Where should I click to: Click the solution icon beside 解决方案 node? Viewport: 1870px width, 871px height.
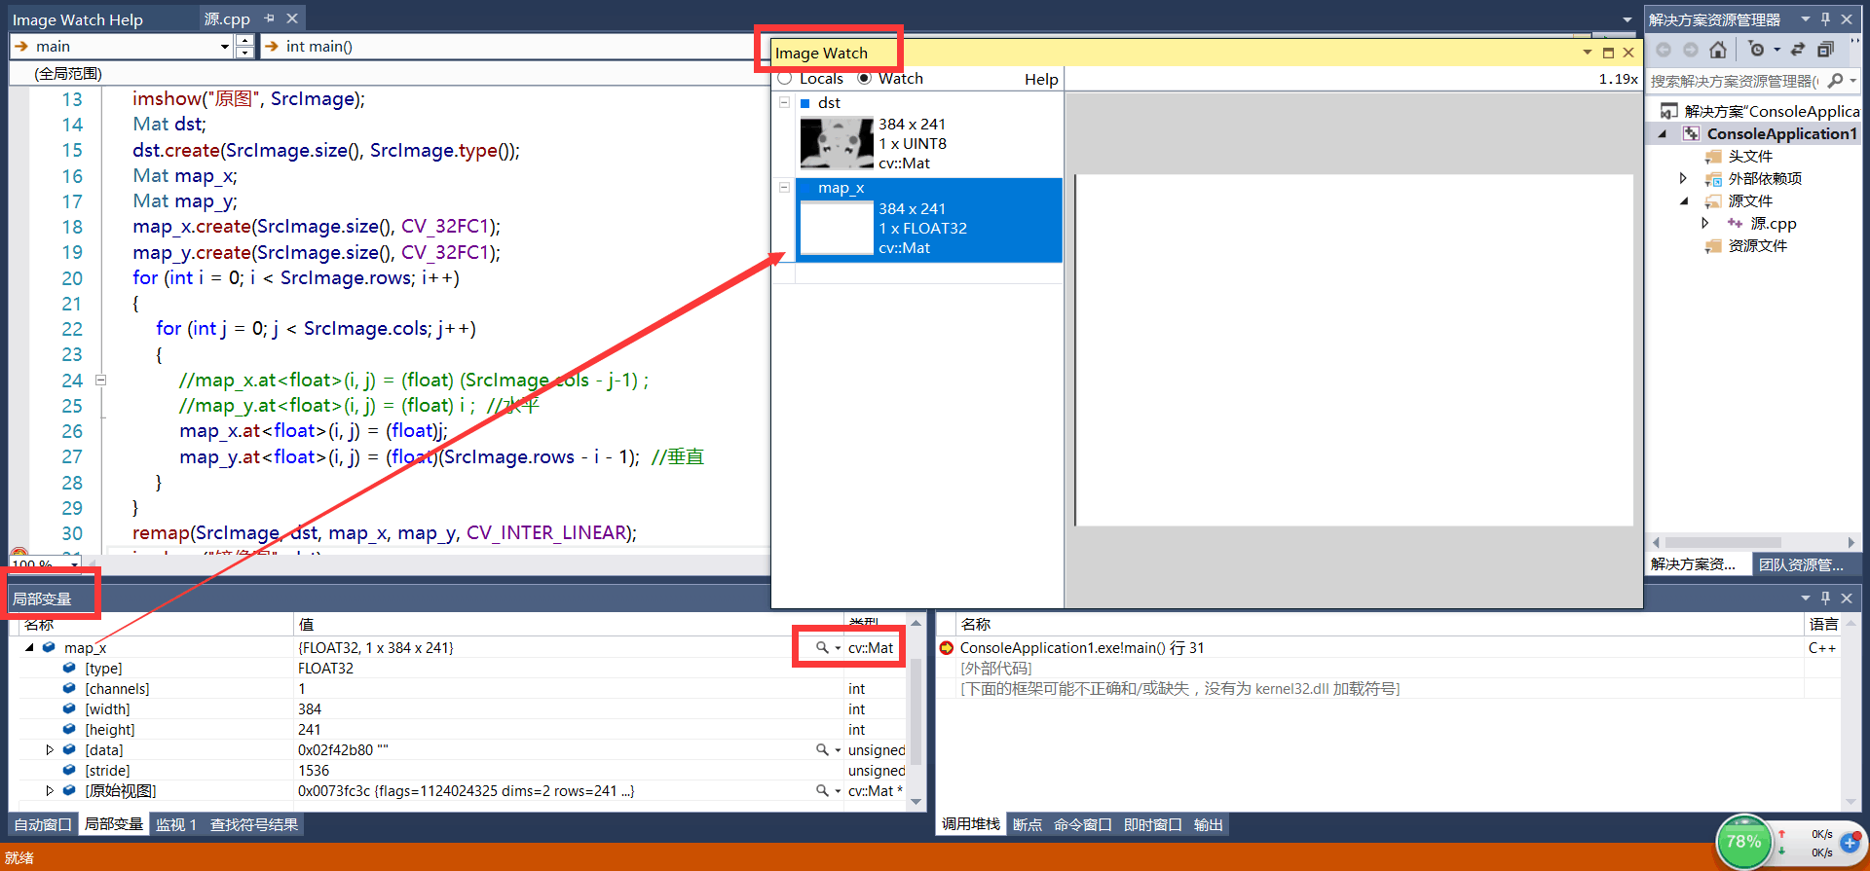(1669, 111)
